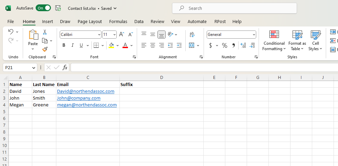The width and height of the screenshot is (338, 166).
Task: Turn off the AutoSave toggle
Action: [x=43, y=8]
